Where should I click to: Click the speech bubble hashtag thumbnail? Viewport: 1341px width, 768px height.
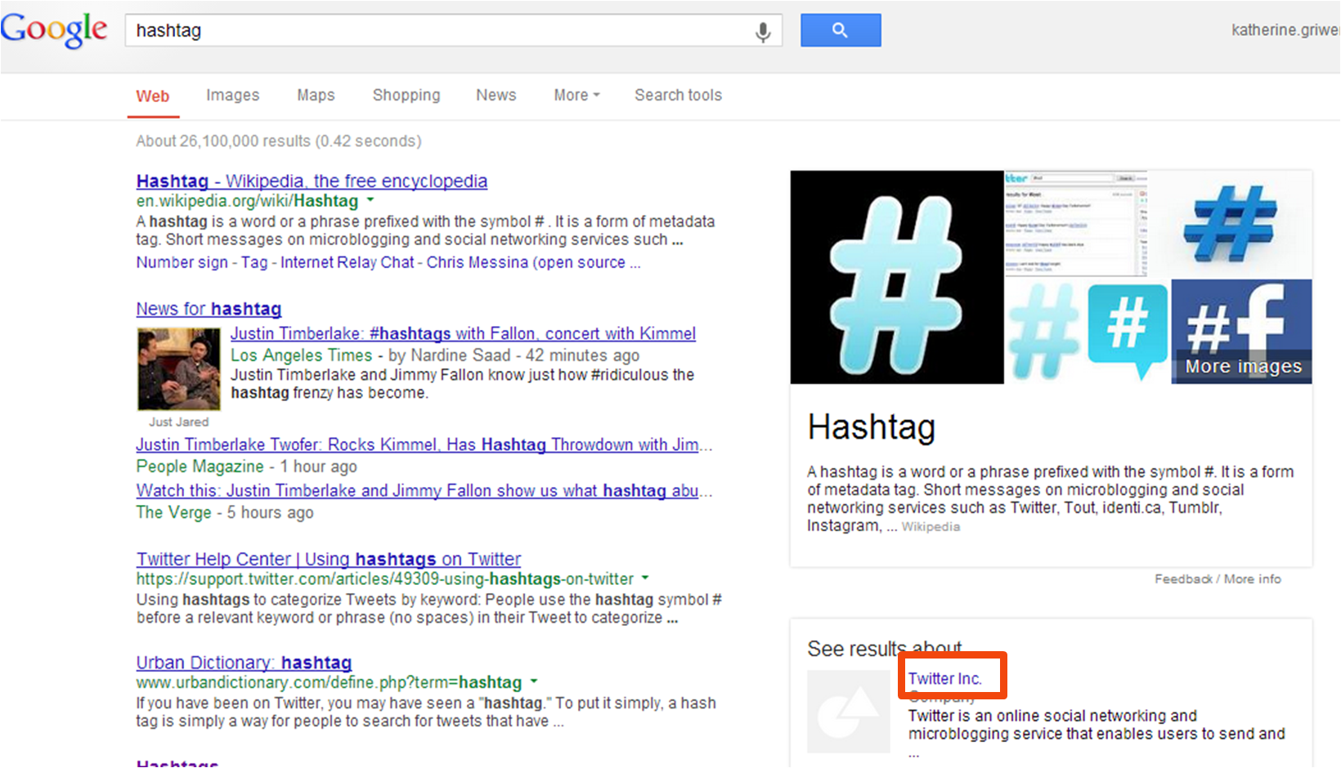tap(1128, 332)
